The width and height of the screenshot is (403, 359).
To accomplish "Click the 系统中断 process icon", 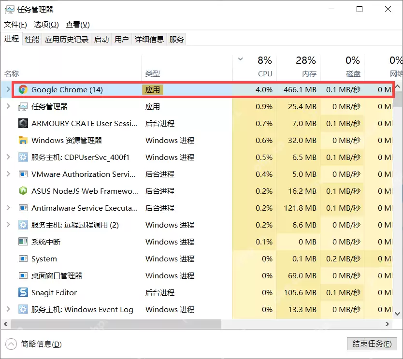I will coord(23,242).
